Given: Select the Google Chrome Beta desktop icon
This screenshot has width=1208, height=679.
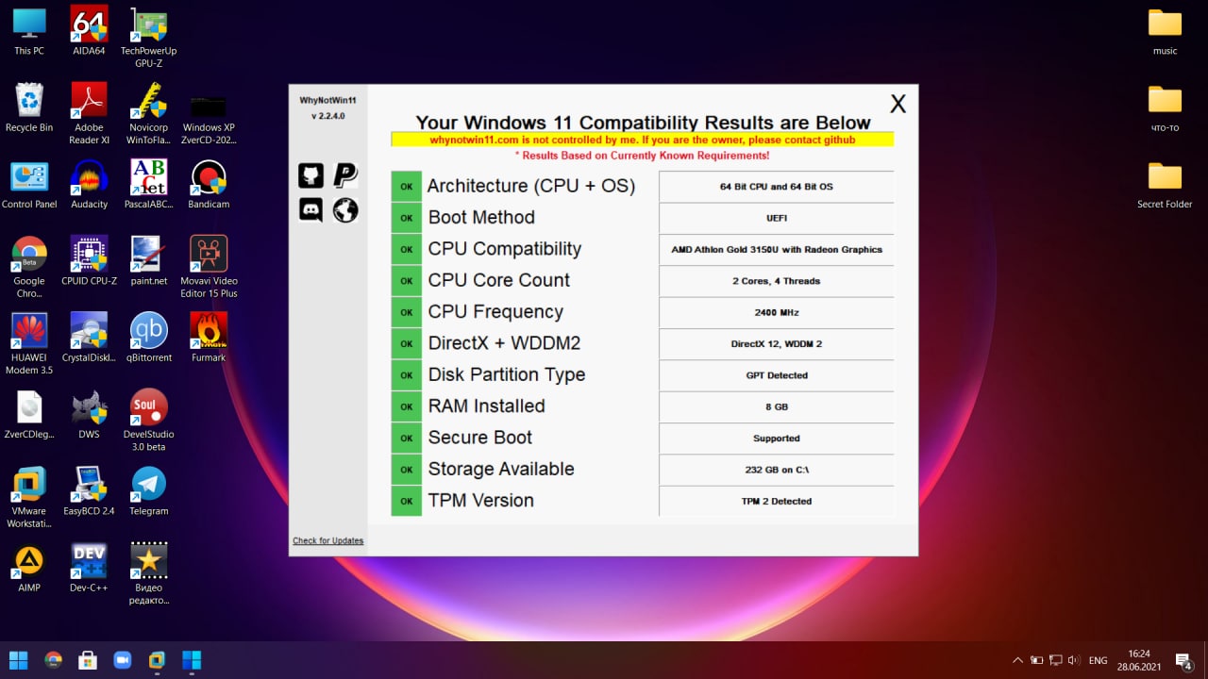Looking at the screenshot, I should click(x=29, y=267).
